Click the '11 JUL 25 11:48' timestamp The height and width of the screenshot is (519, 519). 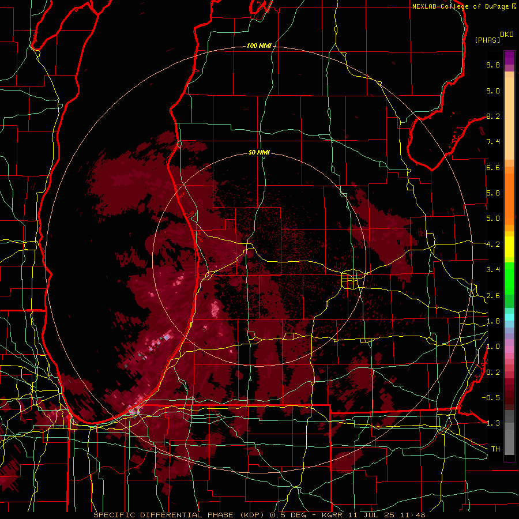pyautogui.click(x=386, y=515)
